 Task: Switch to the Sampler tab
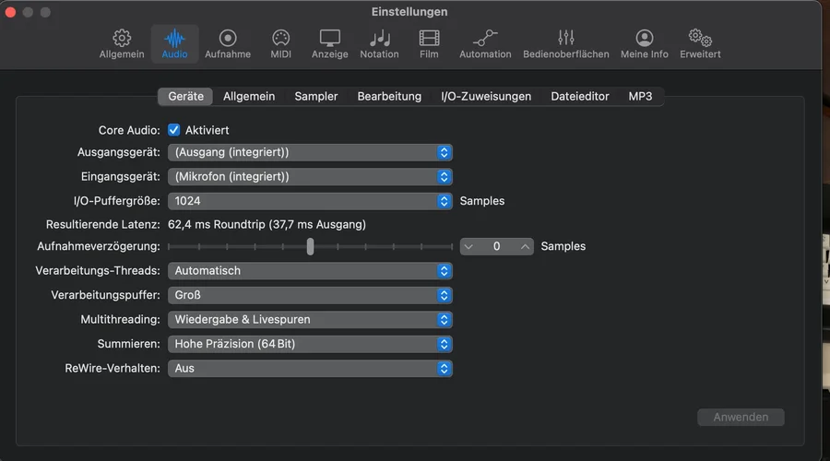[x=316, y=96]
